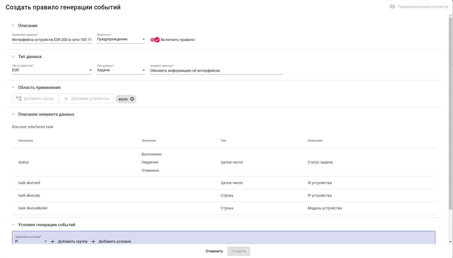Image resolution: width=453 pixels, height=258 pixels.
Task: Open the Тип данных dropdown
Action: pyautogui.click(x=144, y=70)
